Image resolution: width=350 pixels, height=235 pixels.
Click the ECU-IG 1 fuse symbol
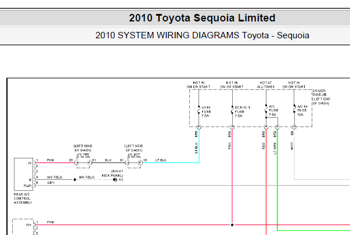click(x=232, y=110)
